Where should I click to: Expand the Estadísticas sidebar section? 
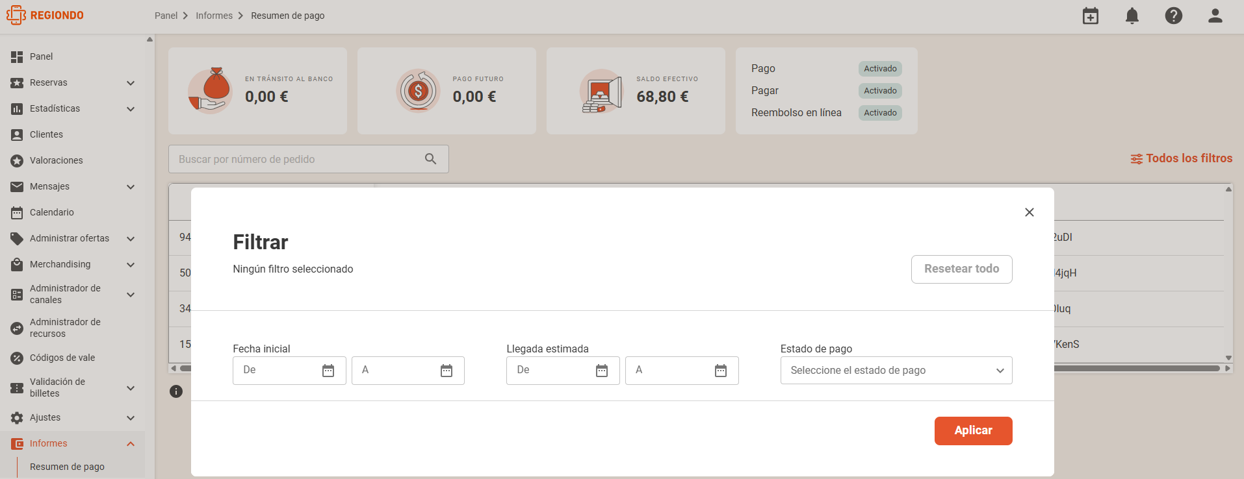(x=73, y=108)
